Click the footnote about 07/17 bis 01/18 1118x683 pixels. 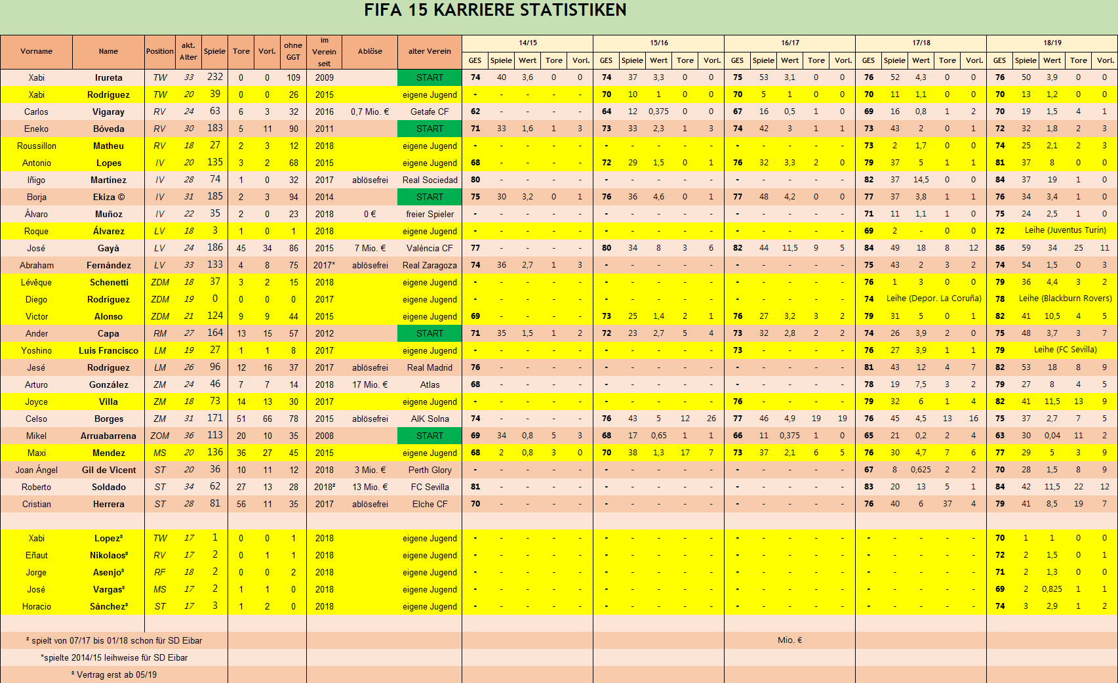pyautogui.click(x=114, y=640)
